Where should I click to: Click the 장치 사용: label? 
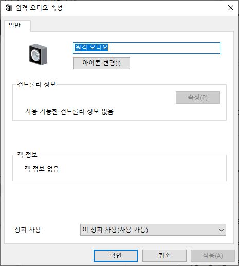pyautogui.click(x=29, y=230)
